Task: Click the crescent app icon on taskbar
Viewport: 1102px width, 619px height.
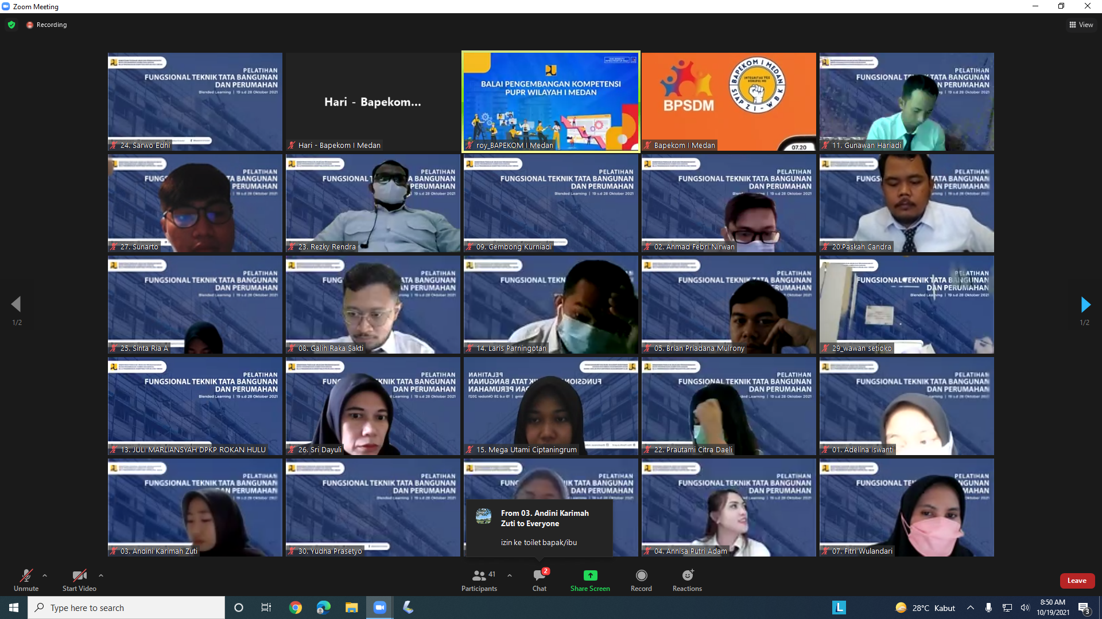Action: click(408, 608)
